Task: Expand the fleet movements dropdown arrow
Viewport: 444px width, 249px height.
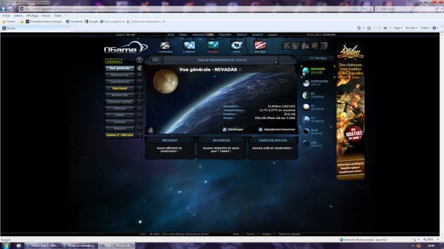Action: (275, 63)
